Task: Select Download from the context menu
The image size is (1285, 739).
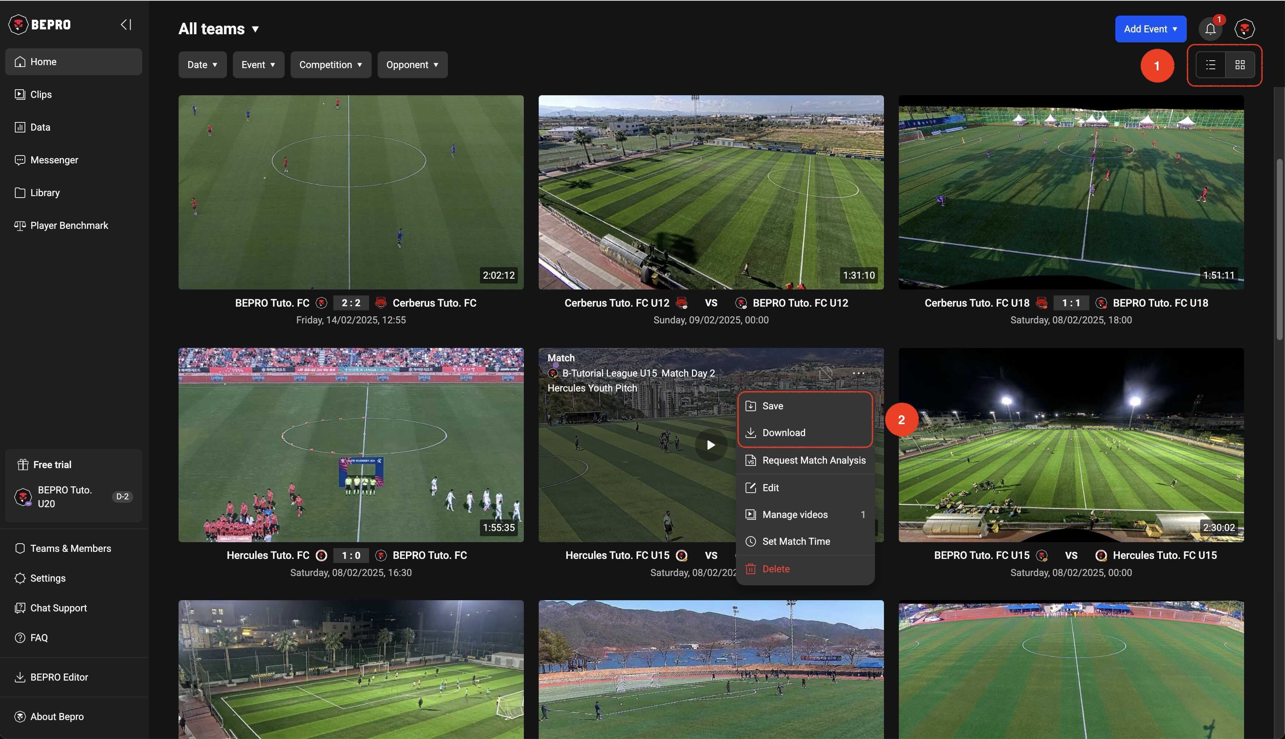Action: (783, 432)
